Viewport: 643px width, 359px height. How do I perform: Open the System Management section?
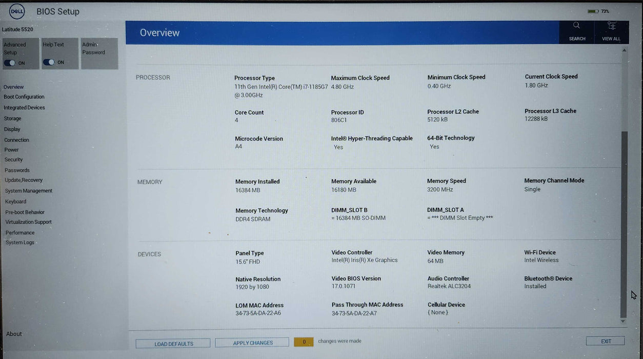pos(29,191)
